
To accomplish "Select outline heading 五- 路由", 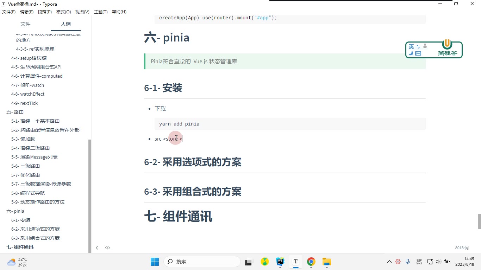I will point(15,112).
